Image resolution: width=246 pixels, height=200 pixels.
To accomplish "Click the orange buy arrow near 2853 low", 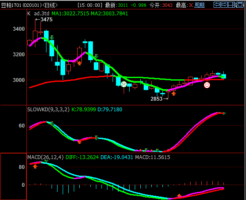I will coord(174,94).
